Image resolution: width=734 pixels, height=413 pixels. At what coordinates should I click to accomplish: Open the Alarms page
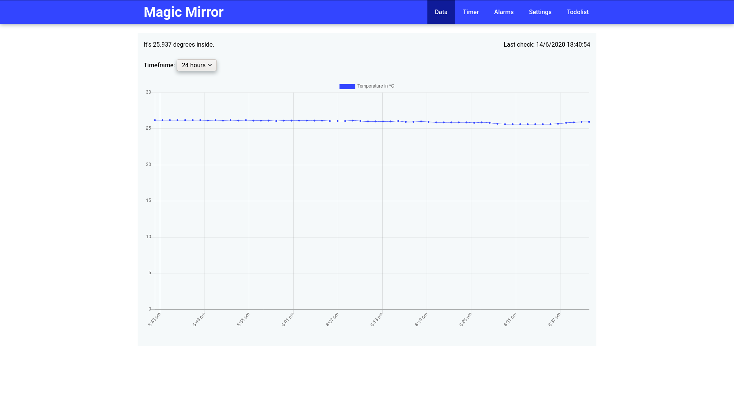tap(503, 12)
